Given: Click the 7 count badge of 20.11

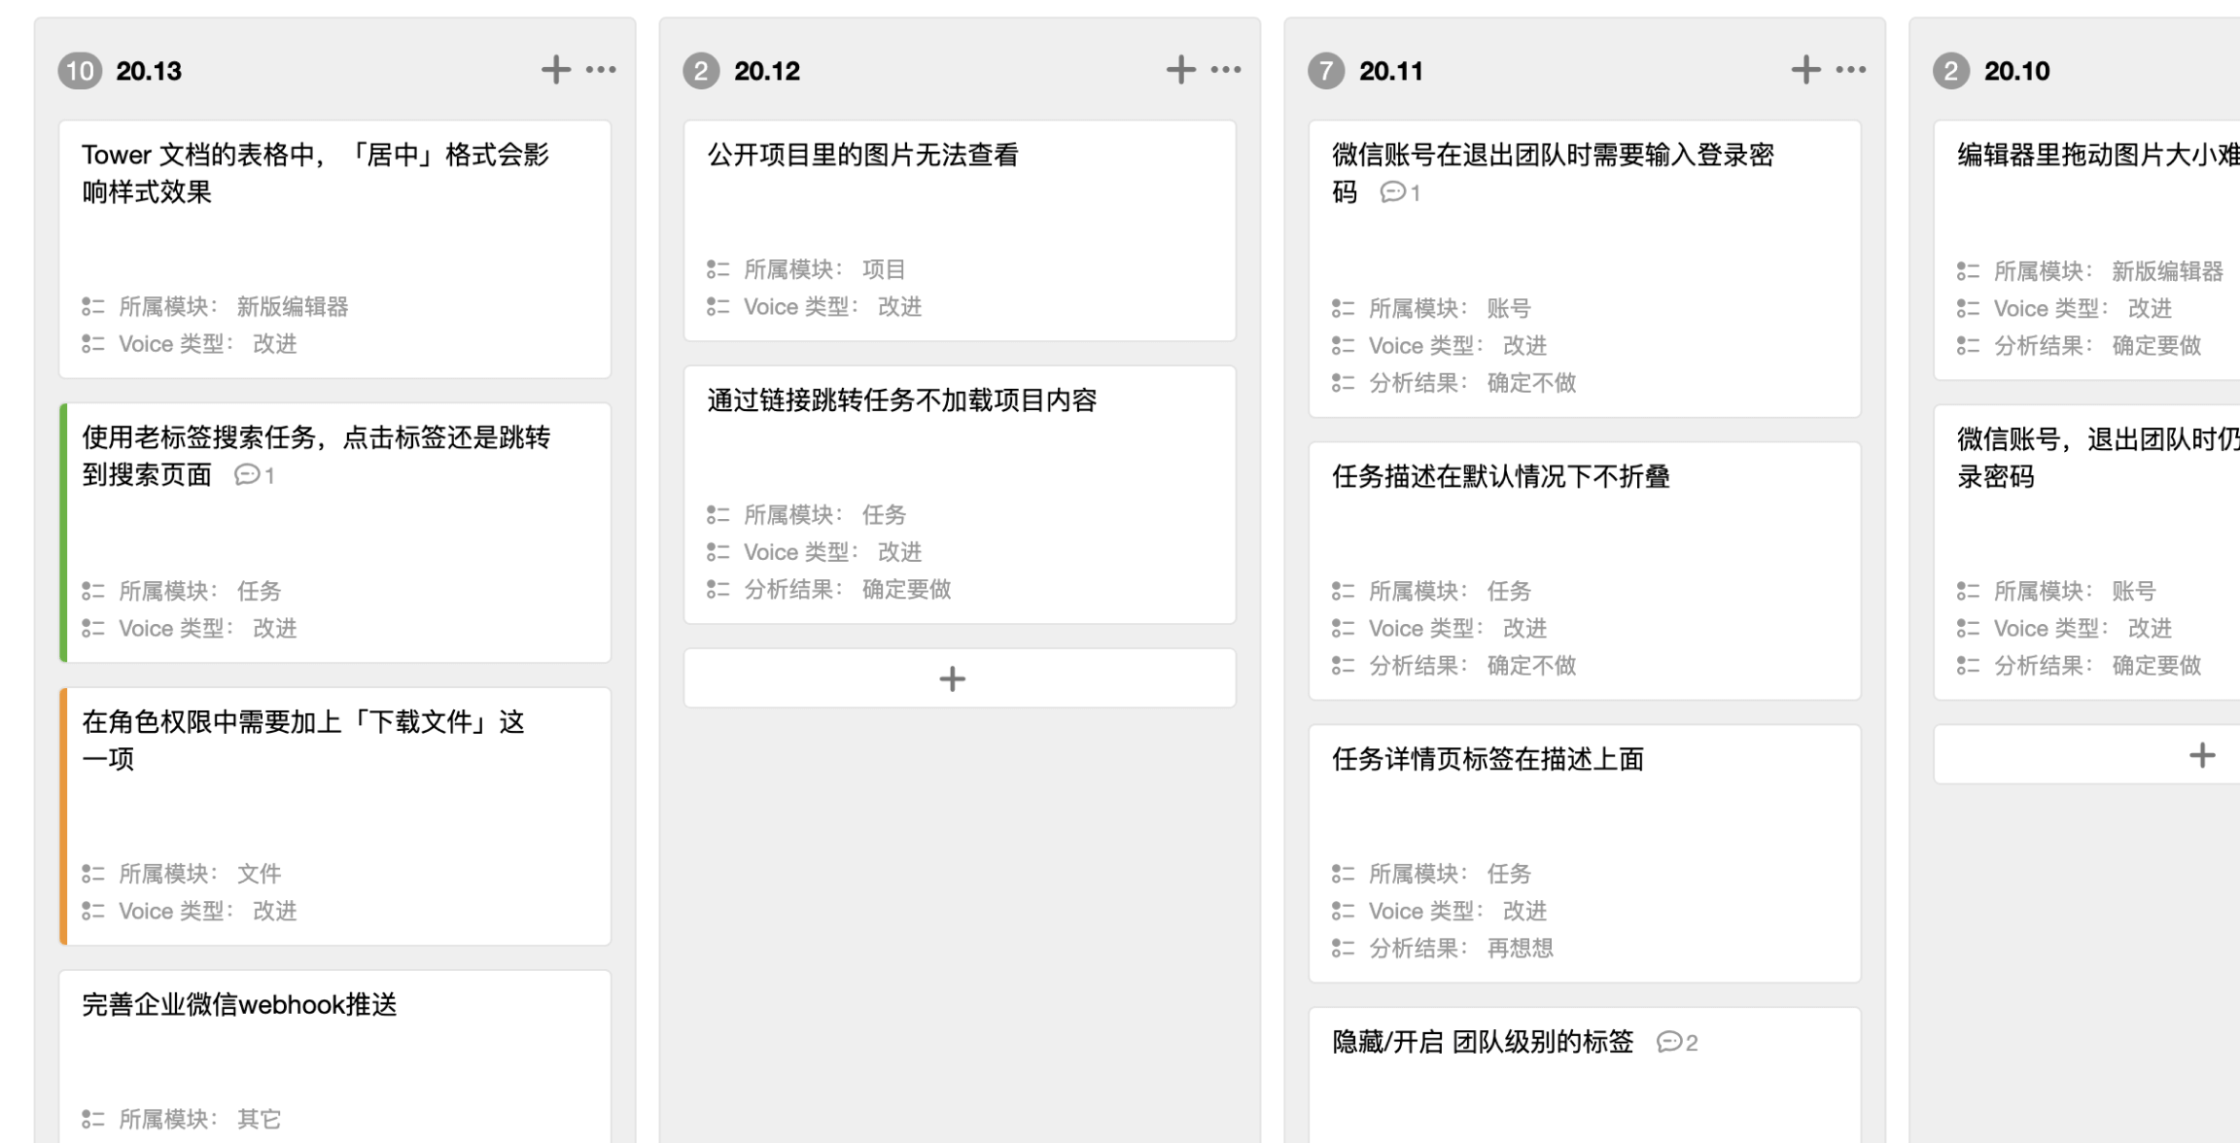Looking at the screenshot, I should (x=1326, y=71).
